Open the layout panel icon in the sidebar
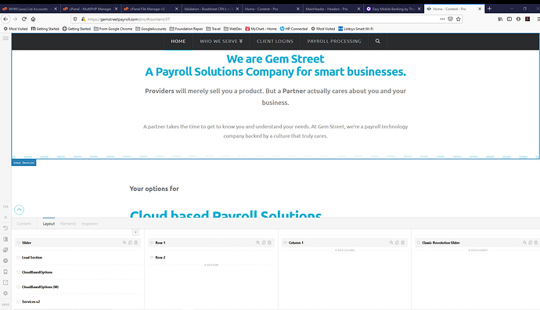 click(x=5, y=239)
